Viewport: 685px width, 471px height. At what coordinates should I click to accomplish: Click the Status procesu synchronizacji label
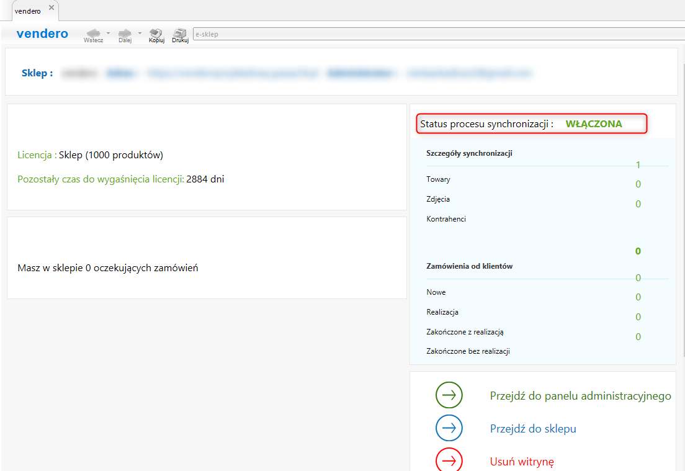486,124
